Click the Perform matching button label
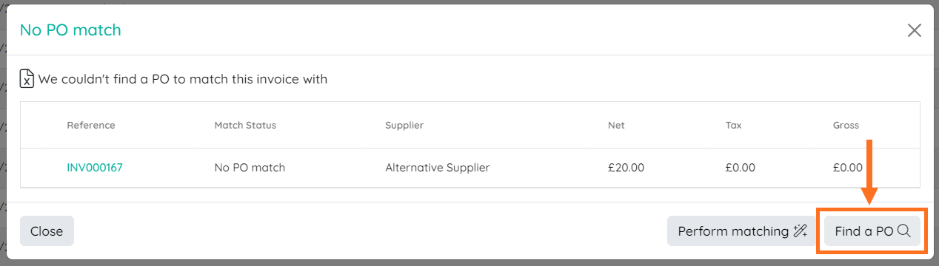Screen dimensions: 939x266 pos(733,231)
